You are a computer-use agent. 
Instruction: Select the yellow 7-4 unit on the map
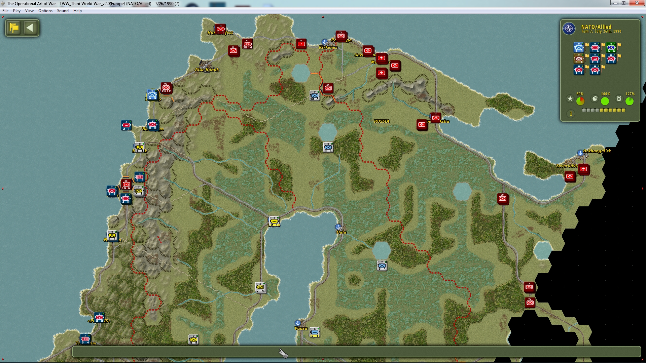pyautogui.click(x=260, y=287)
